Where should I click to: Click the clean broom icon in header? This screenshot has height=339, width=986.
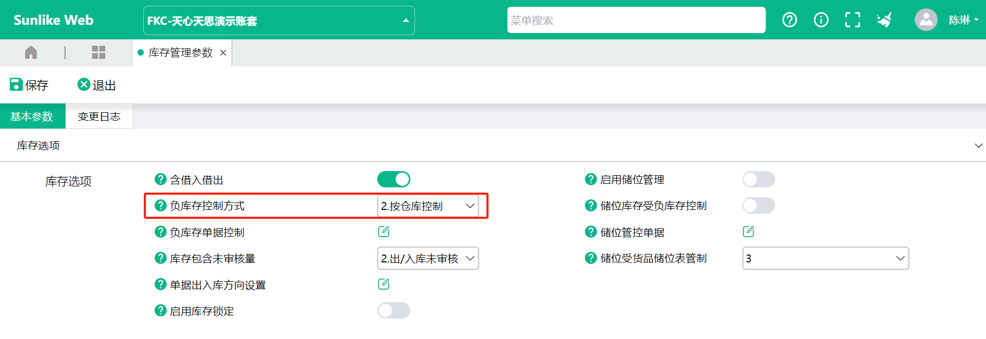[x=884, y=20]
